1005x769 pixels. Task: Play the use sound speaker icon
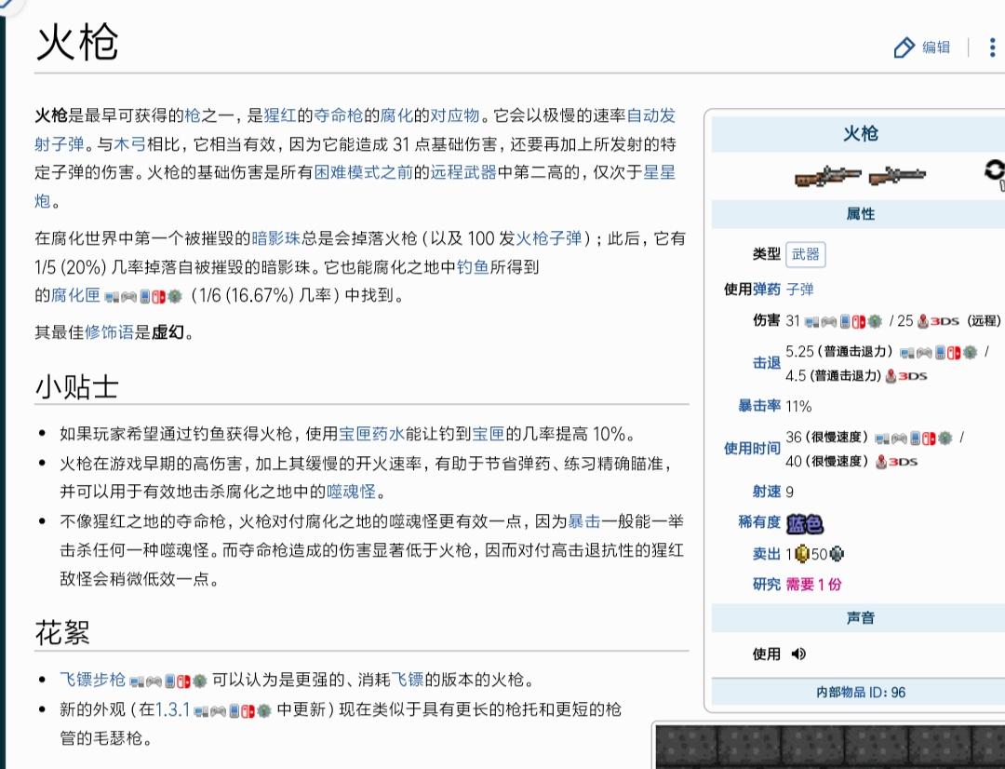point(798,654)
